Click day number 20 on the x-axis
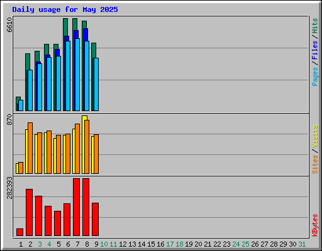This screenshot has width=322, height=251. [x=198, y=244]
